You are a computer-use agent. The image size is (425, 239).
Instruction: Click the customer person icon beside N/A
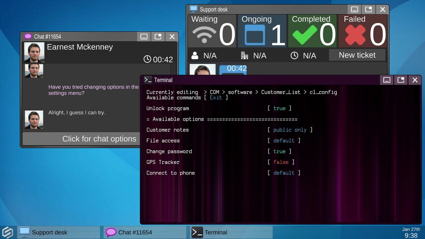tap(195, 55)
